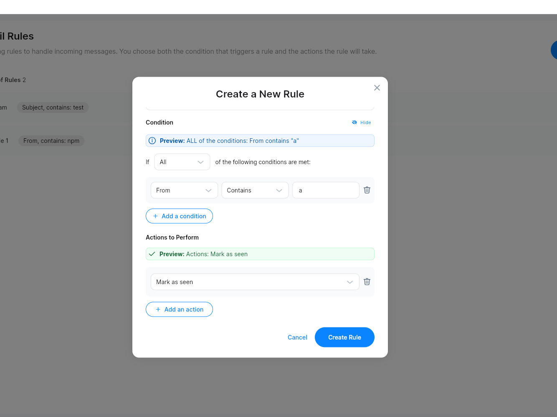Image resolution: width=557 pixels, height=417 pixels.
Task: Click the checkmark icon in actions preview
Action: 152,254
